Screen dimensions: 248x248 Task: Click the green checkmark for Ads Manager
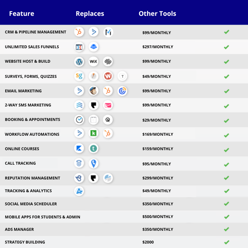tap(227, 229)
